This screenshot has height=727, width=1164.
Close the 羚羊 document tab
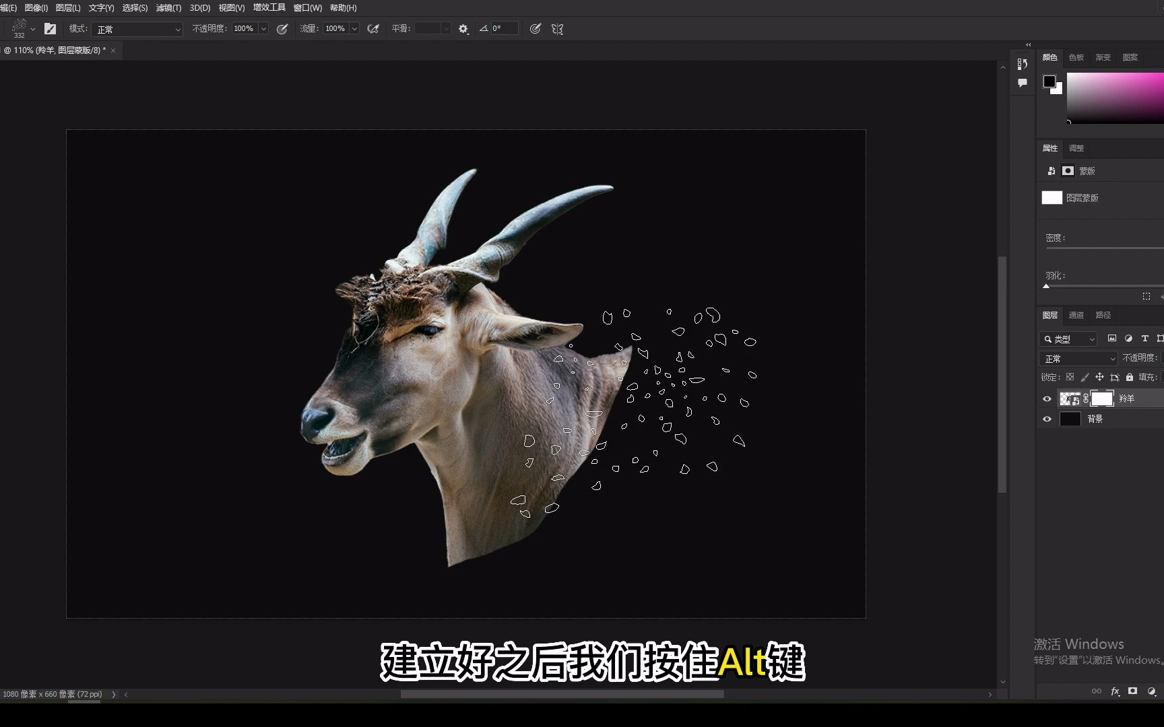coord(113,50)
